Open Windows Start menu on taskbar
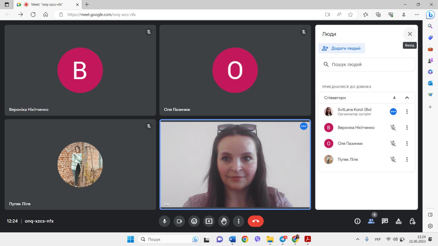438x246 pixels. point(131,239)
